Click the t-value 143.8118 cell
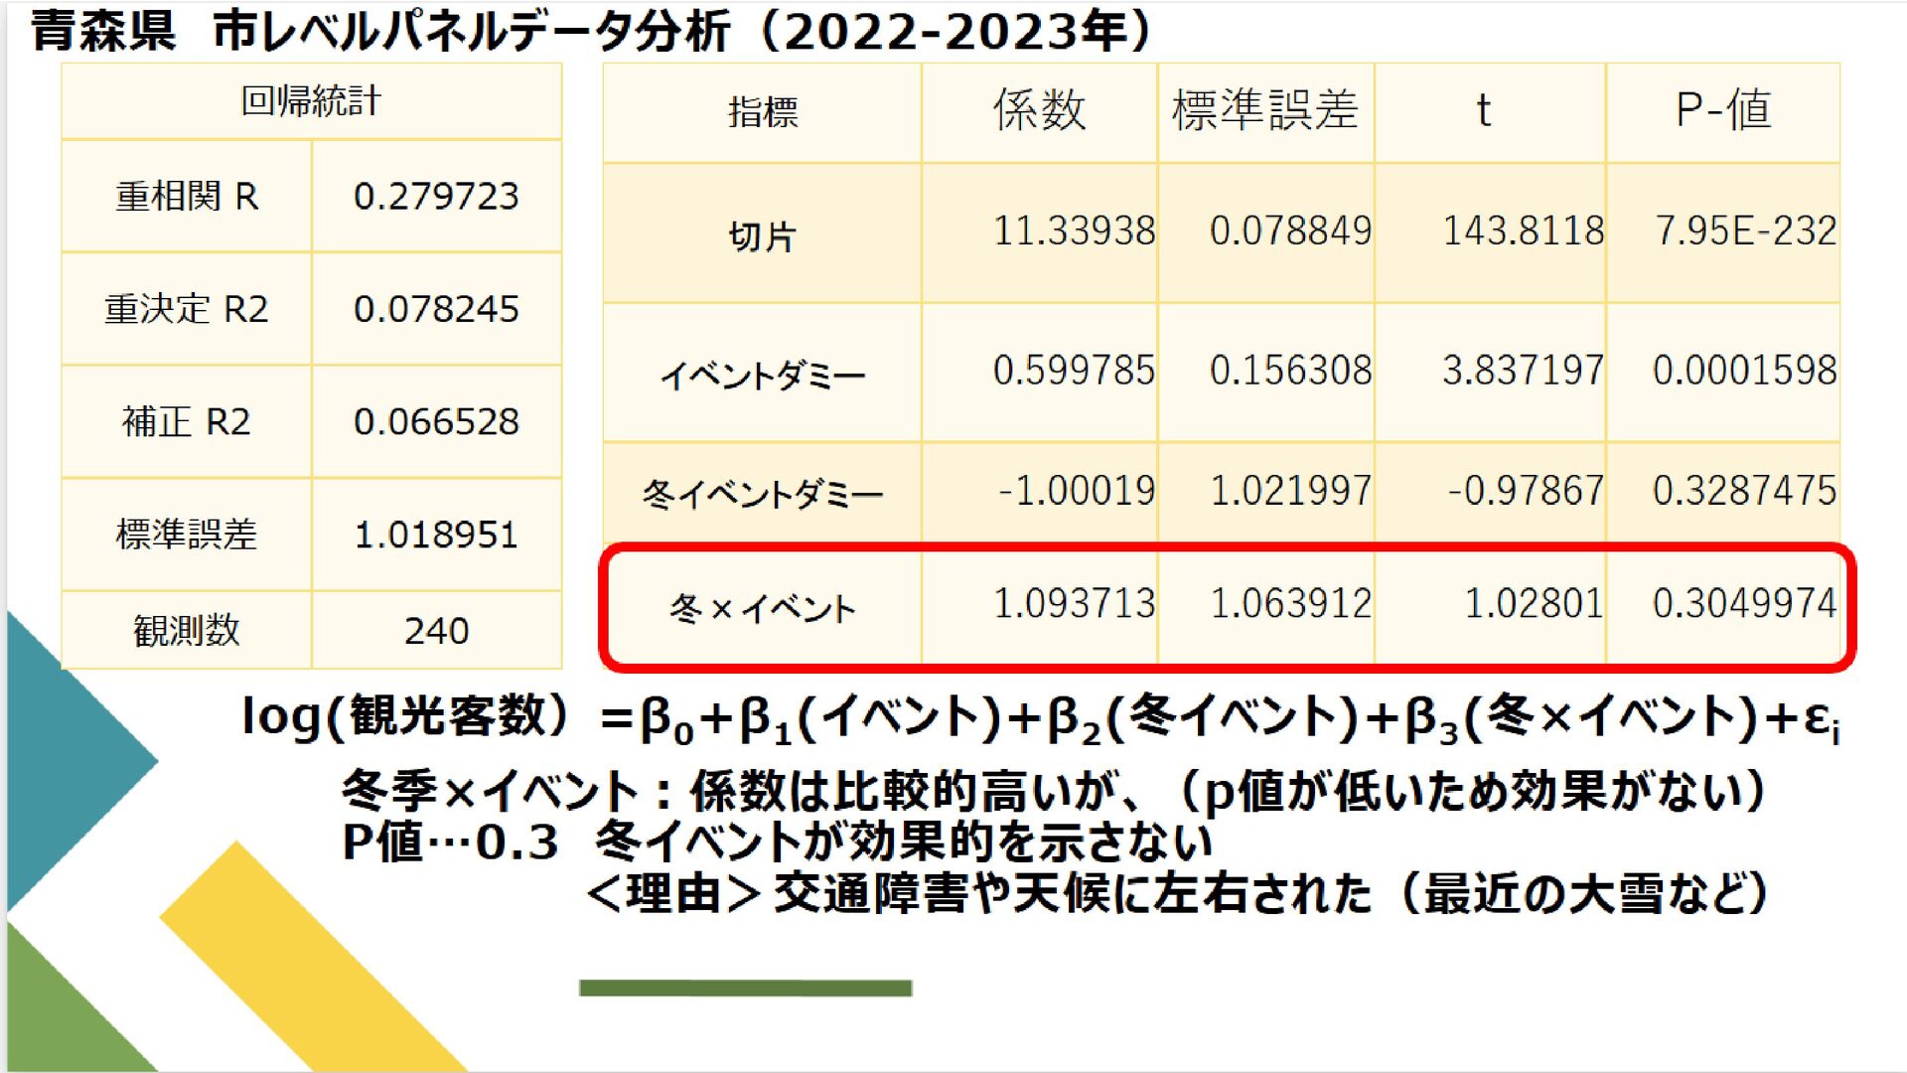This screenshot has width=1907, height=1073. 1521,231
